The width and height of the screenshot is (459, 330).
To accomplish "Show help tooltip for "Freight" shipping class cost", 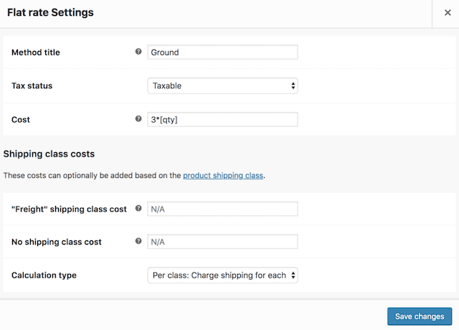I will [138, 209].
